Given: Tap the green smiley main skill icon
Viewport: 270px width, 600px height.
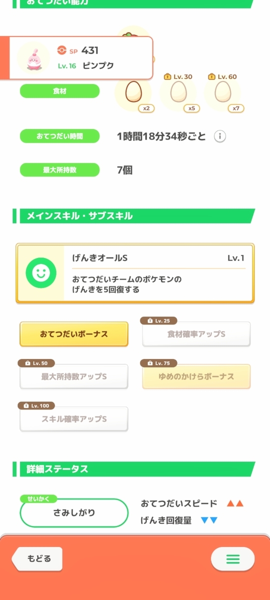Looking at the screenshot, I should point(41,272).
